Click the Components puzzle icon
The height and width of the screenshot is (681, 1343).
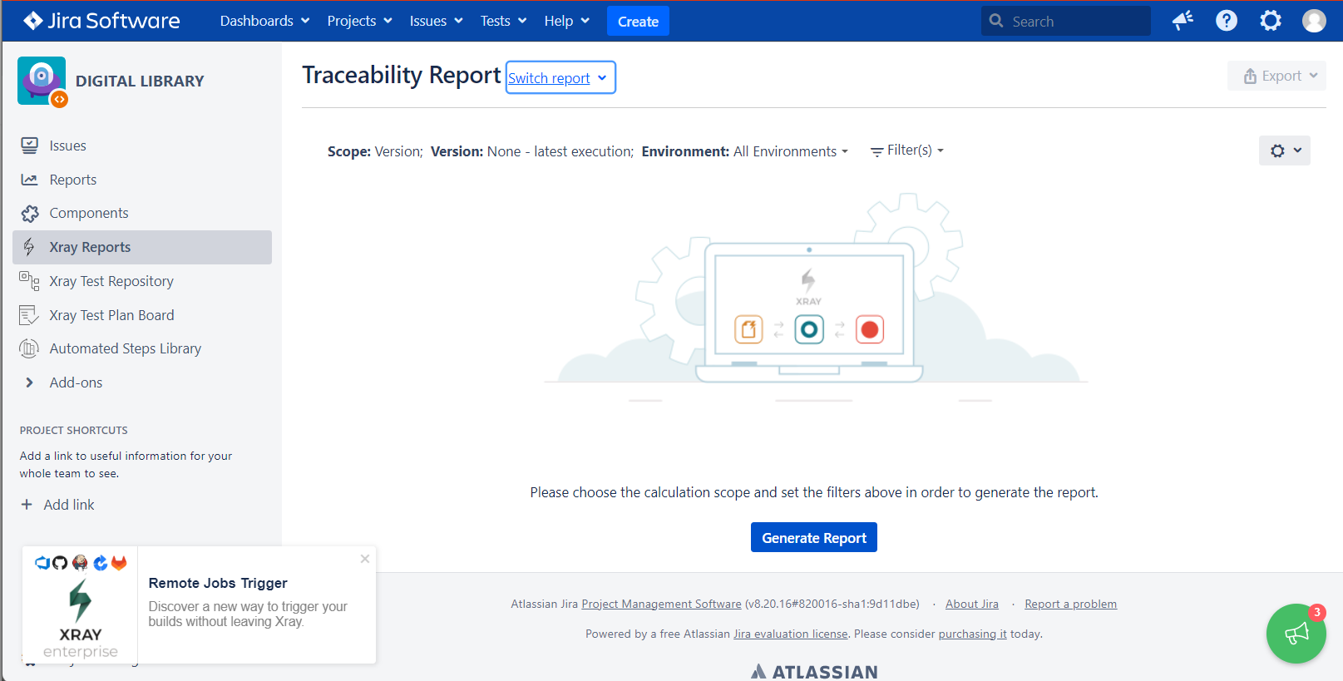pyautogui.click(x=30, y=214)
